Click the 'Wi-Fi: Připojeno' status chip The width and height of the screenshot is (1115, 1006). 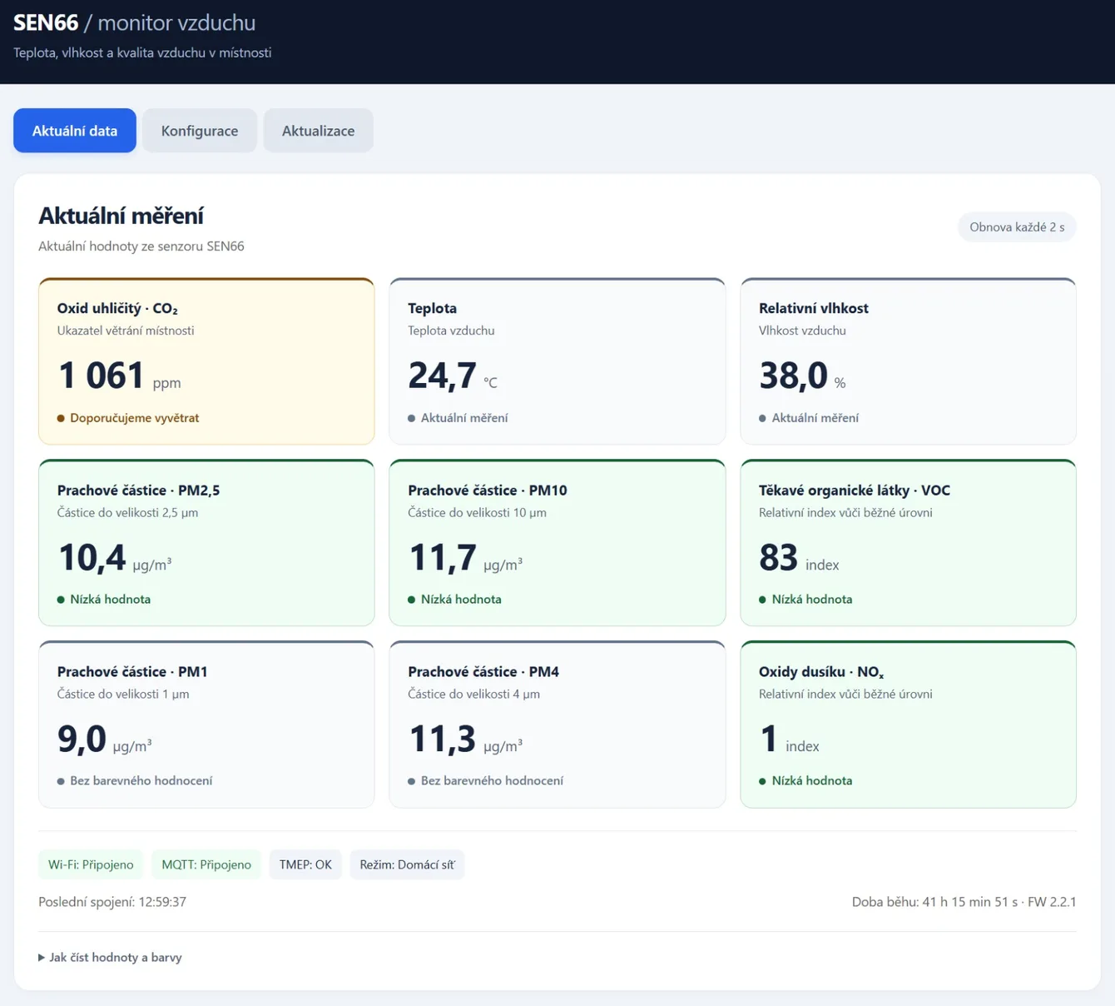[91, 864]
